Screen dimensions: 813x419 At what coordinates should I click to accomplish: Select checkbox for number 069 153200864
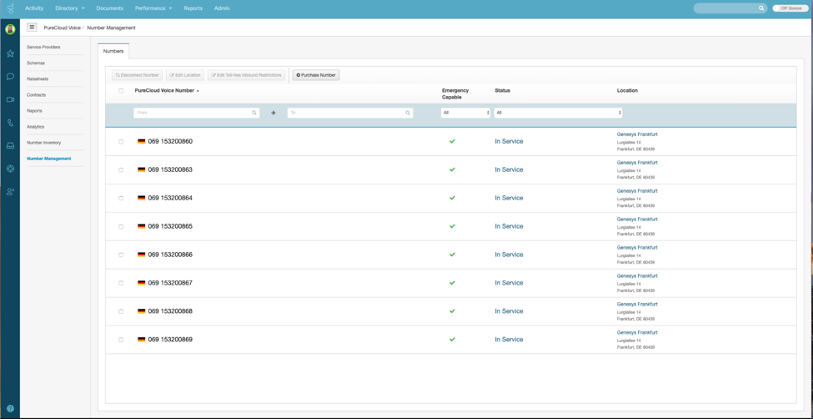121,199
